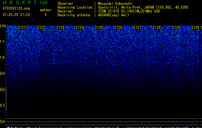
Task: Click the 0.6 kHz frequency tick label
Action: (x=3, y=122)
